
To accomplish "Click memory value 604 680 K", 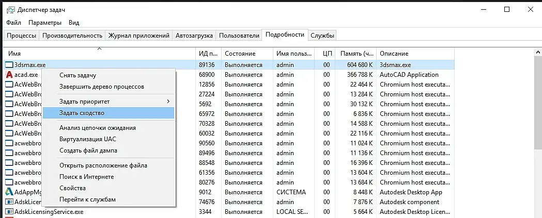I will (x=360, y=65).
